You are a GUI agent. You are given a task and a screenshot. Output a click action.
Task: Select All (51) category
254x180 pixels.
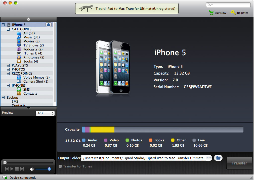29,33
